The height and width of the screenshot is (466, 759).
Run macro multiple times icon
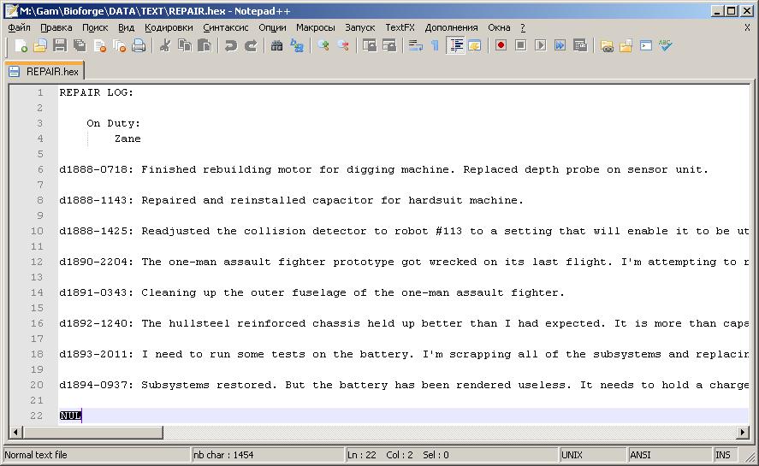coord(560,46)
